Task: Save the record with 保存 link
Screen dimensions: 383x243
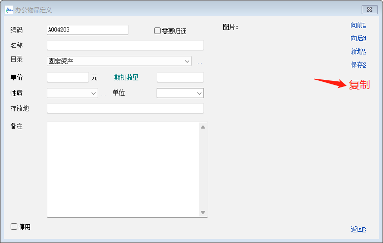Action: click(358, 65)
